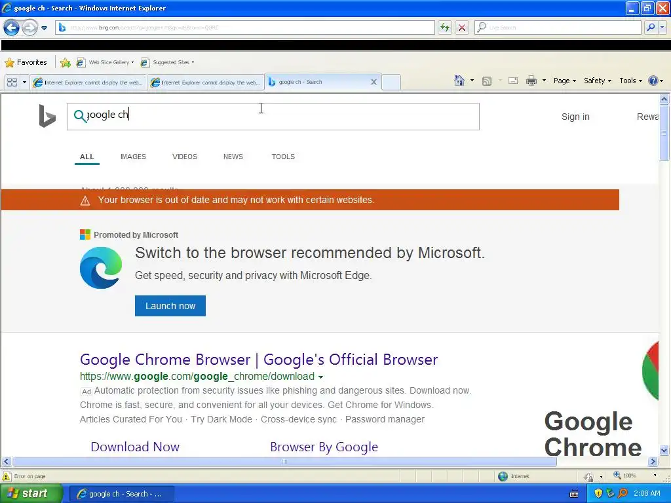Click the Live Search magnifier button
Screen dimensions: 671x503
pos(651,28)
